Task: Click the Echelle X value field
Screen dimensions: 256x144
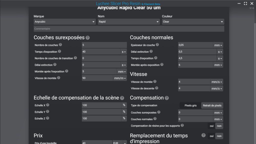Action: [101, 105]
